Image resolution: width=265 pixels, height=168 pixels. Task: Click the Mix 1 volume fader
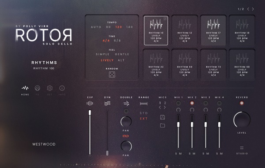[x=178, y=125]
